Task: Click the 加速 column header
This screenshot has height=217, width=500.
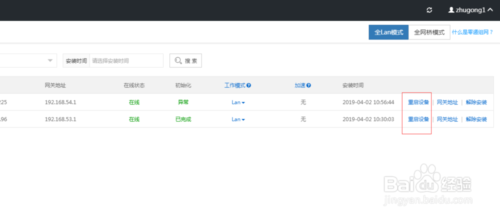Action: [x=300, y=85]
